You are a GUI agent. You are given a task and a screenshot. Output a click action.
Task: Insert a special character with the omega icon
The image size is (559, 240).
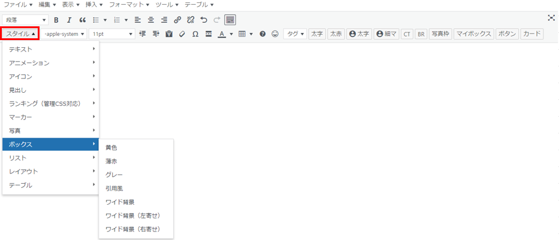(195, 34)
